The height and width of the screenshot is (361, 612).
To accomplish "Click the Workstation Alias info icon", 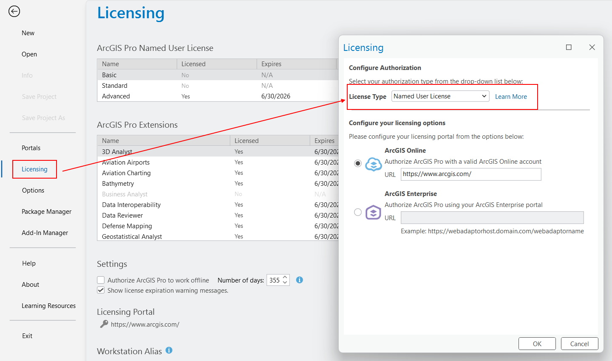I will 169,350.
